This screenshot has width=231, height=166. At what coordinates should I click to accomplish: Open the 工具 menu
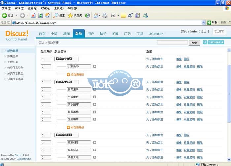coord(59,8)
